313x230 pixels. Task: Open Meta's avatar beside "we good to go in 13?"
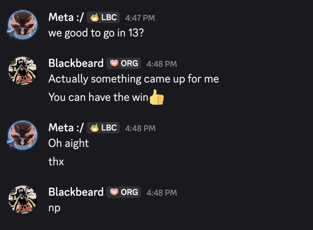[x=22, y=25]
